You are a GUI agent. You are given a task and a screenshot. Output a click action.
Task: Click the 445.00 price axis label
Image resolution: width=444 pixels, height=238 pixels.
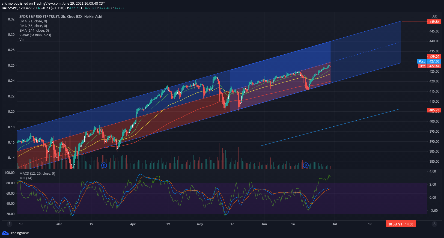[x=434, y=31]
